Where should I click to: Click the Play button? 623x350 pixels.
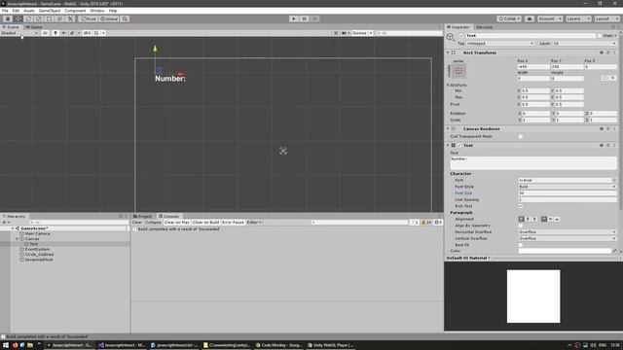(294, 18)
